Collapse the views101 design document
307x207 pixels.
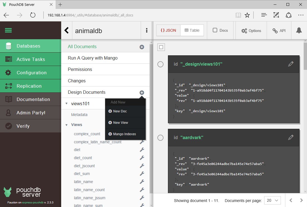click(x=66, y=103)
